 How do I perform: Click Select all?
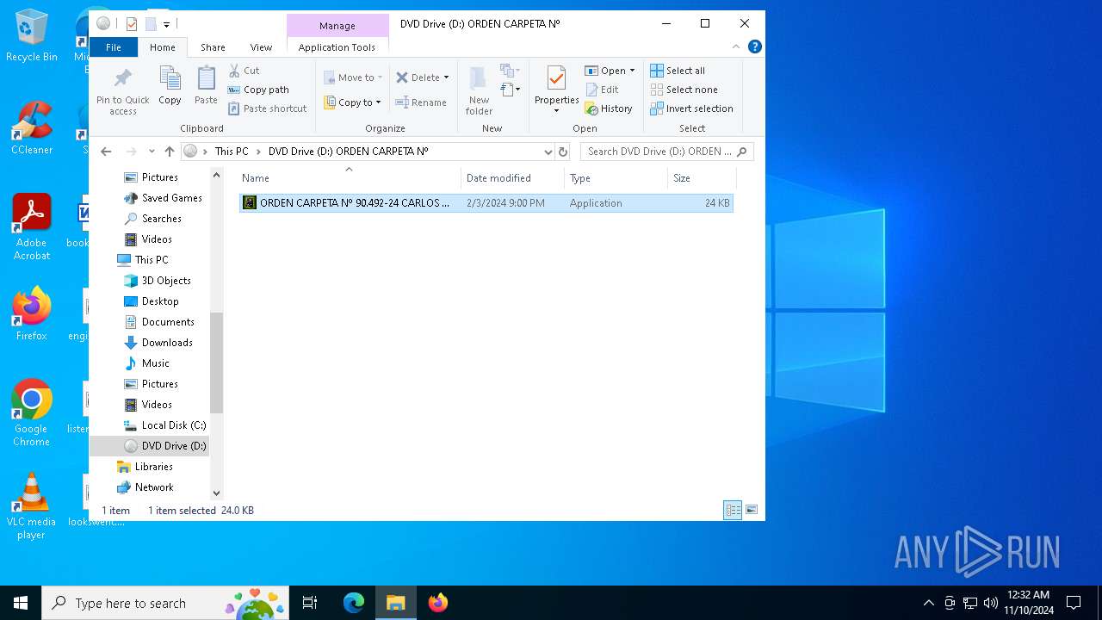tap(678, 71)
